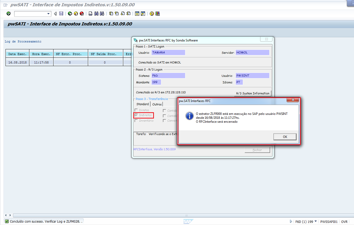This screenshot has height=225, width=354.
Task: Click the R/3 System Information button
Action: click(253, 93)
